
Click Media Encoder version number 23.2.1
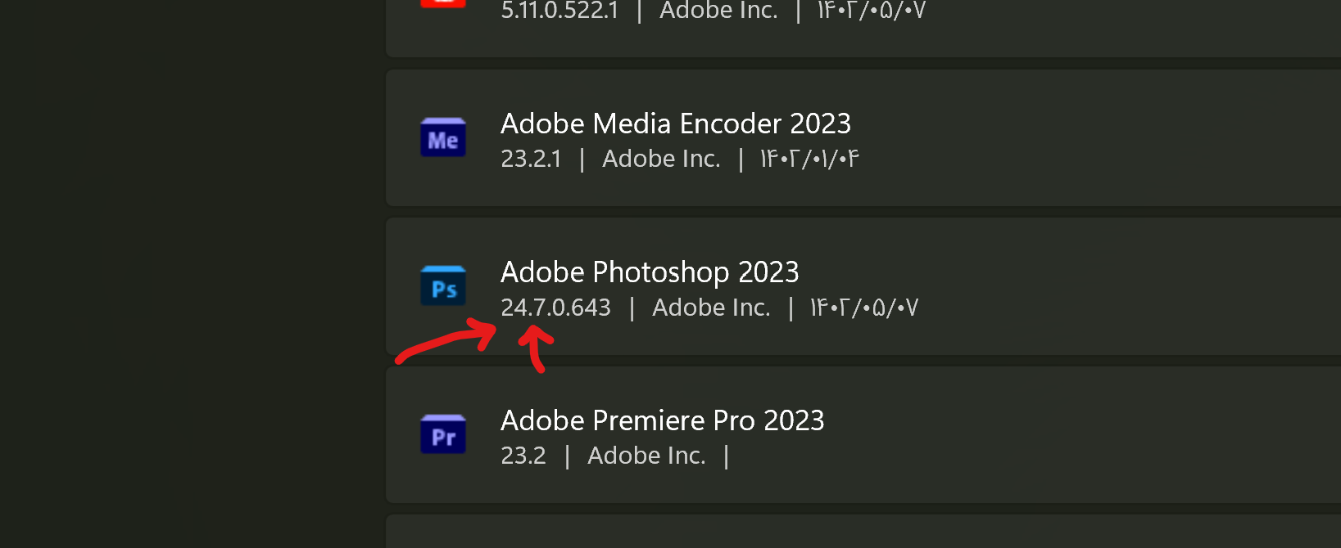[x=531, y=159]
